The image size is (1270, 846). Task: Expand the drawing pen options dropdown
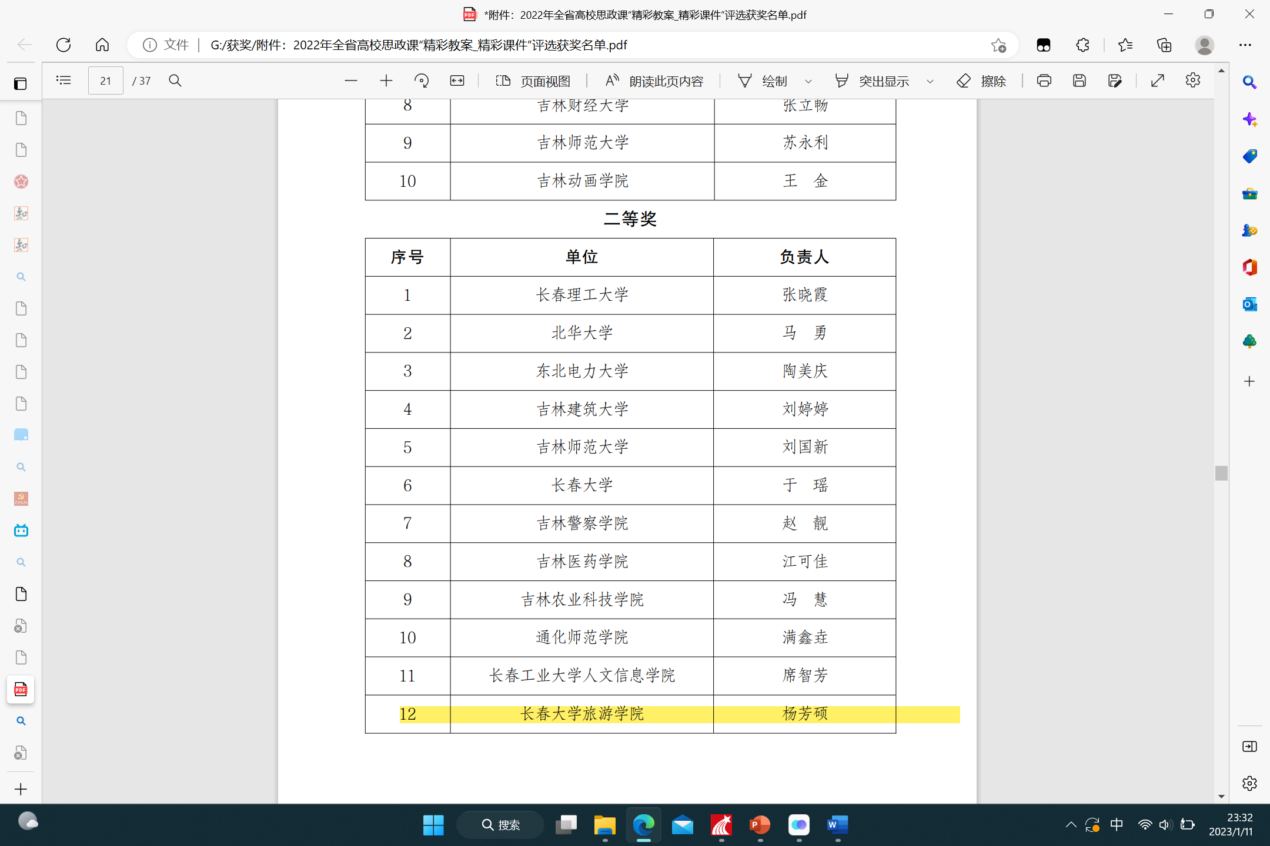click(808, 80)
